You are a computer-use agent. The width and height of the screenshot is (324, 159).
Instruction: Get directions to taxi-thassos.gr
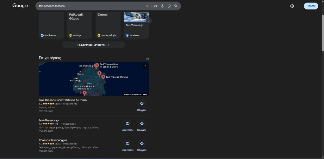click(142, 126)
